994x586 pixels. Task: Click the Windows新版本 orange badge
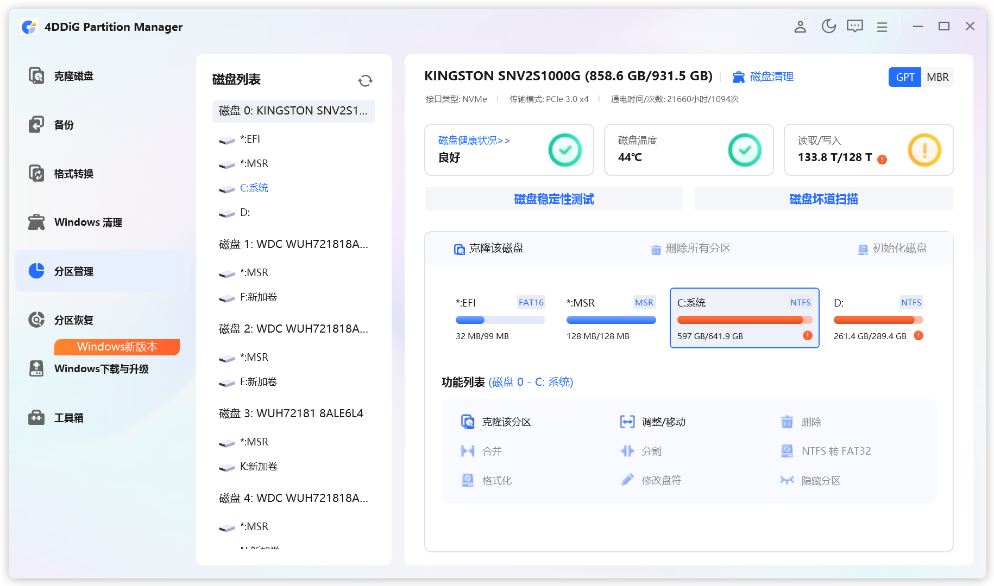[x=117, y=347]
